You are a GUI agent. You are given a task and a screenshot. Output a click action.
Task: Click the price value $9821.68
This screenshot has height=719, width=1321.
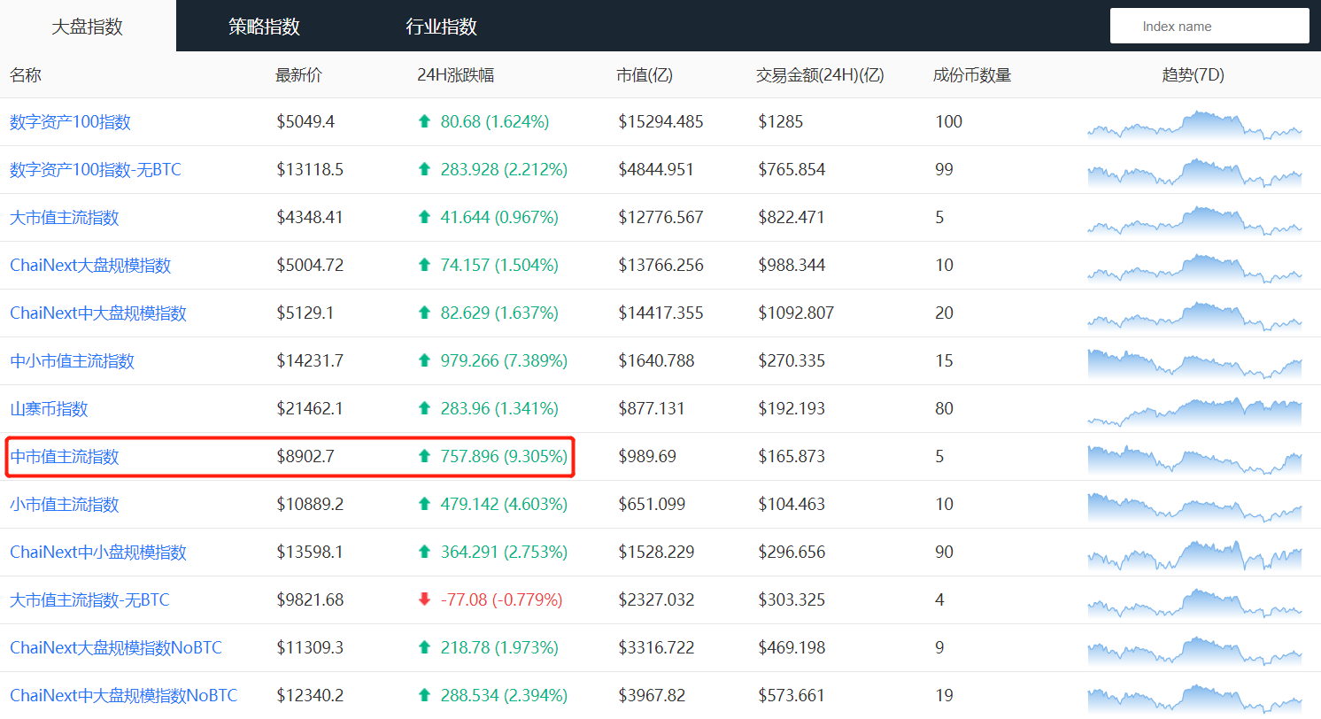click(310, 600)
